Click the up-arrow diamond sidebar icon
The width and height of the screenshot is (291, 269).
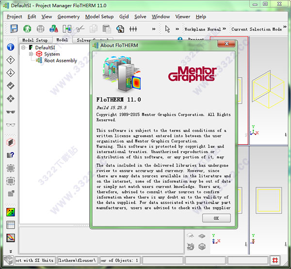pyautogui.click(x=11, y=60)
